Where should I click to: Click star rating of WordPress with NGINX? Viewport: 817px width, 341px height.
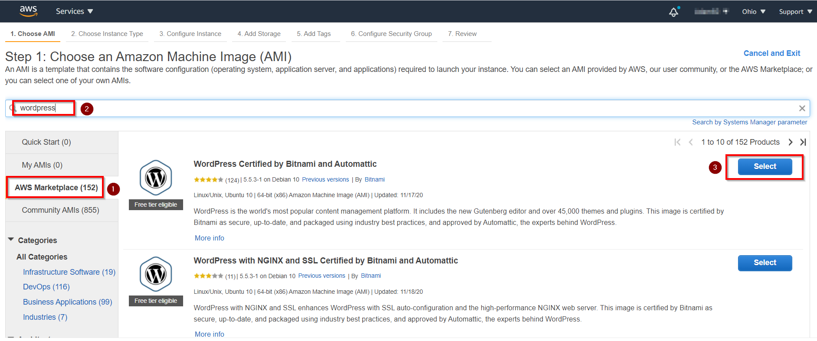coord(208,276)
